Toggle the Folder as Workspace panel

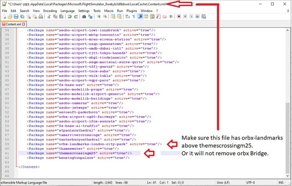(165, 17)
